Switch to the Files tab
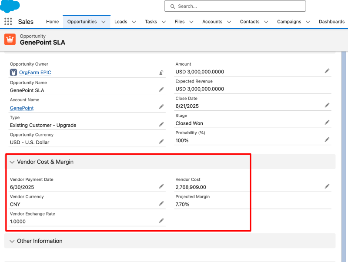 (x=180, y=21)
